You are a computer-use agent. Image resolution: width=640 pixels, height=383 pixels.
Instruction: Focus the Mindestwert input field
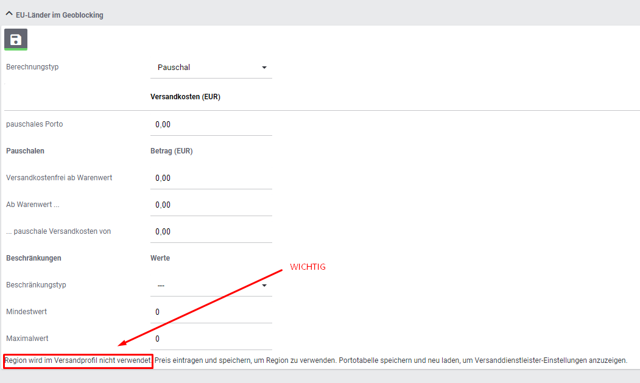point(211,312)
